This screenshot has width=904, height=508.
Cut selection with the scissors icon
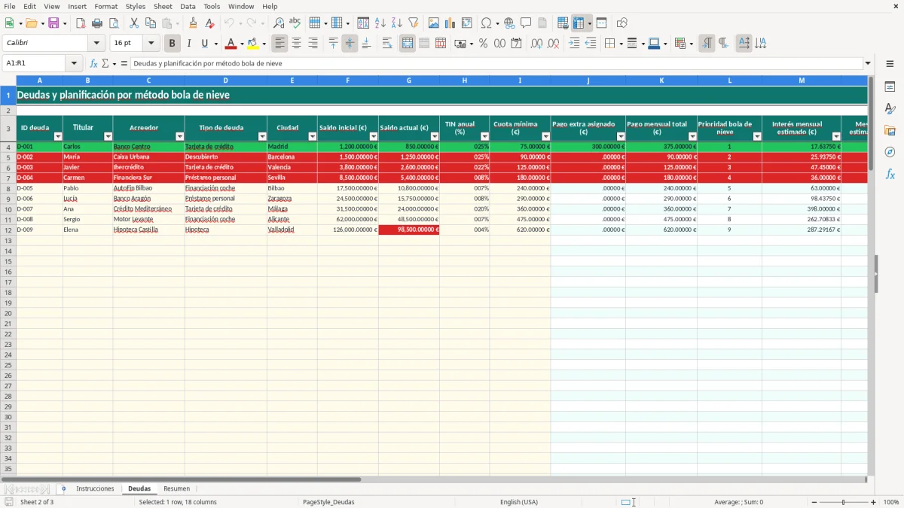coord(134,23)
